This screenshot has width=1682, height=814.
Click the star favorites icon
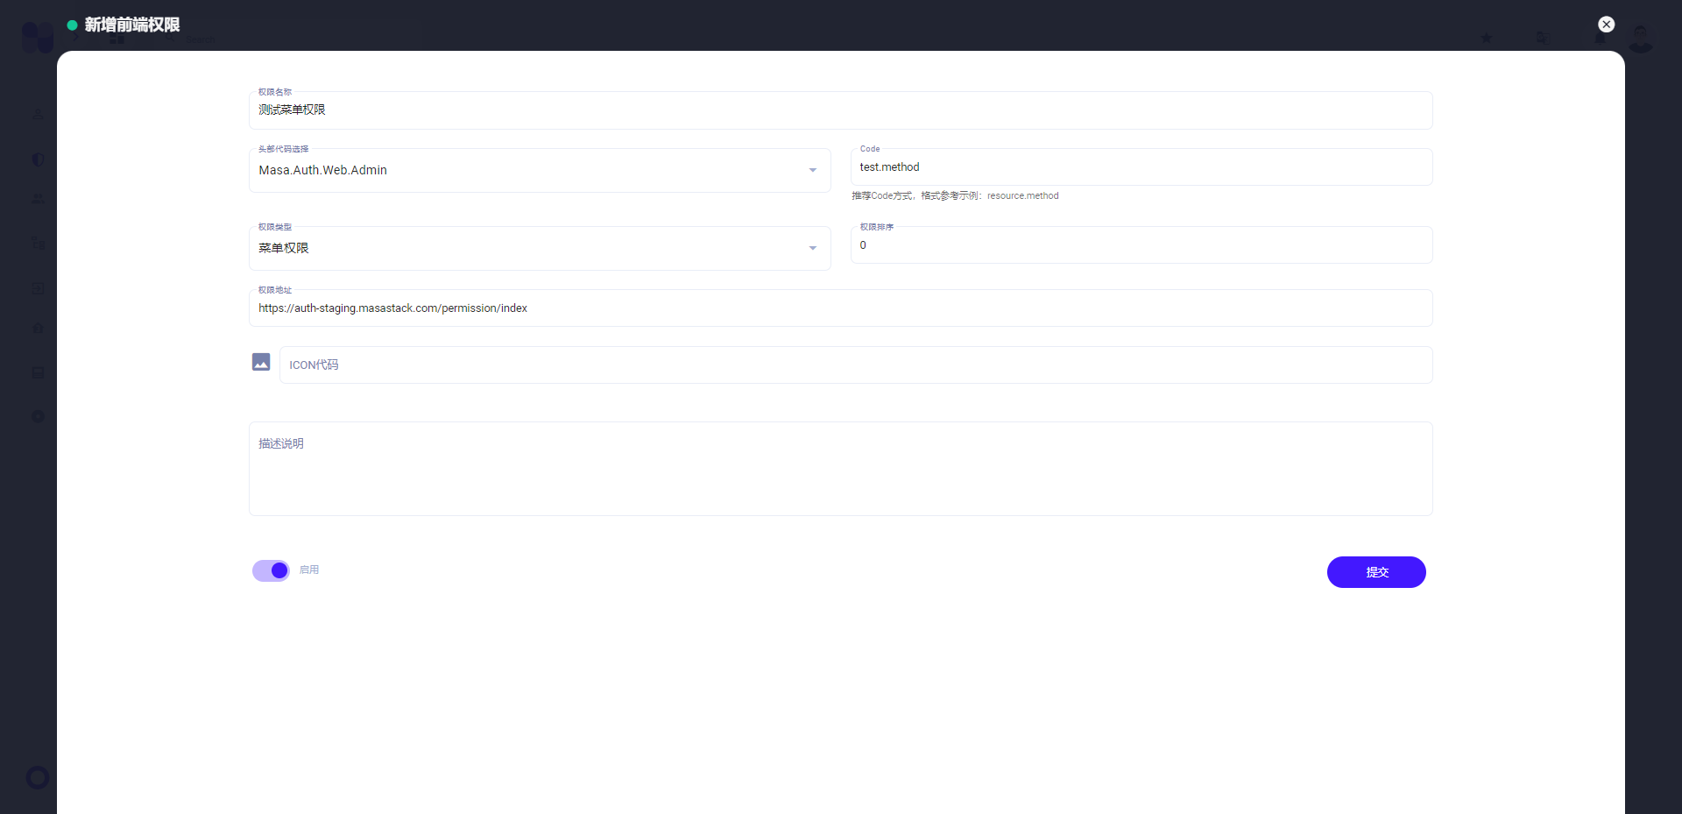click(x=1487, y=38)
